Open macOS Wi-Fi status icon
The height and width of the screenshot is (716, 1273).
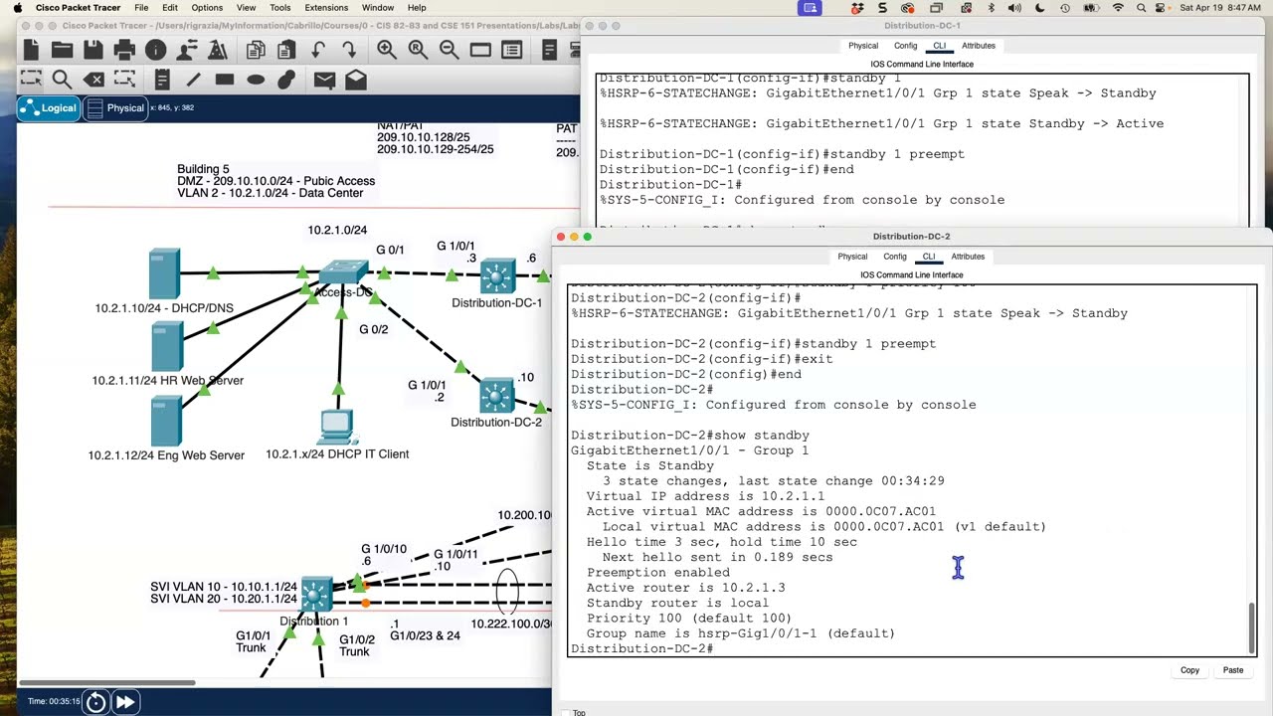click(1118, 8)
